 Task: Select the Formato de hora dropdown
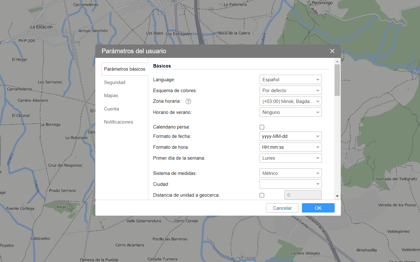coord(290,147)
